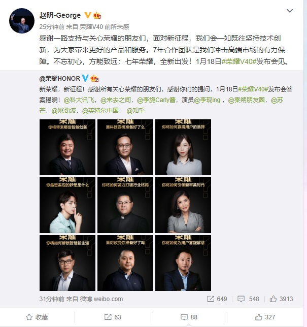
Task: Click the crown membership badge next to 赵明-George
Action: (97, 15)
